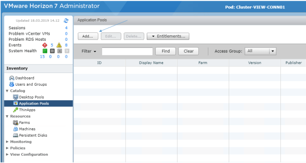Open Persistent Disks under Resources
This screenshot has height=163, width=306.
[x=33, y=135]
